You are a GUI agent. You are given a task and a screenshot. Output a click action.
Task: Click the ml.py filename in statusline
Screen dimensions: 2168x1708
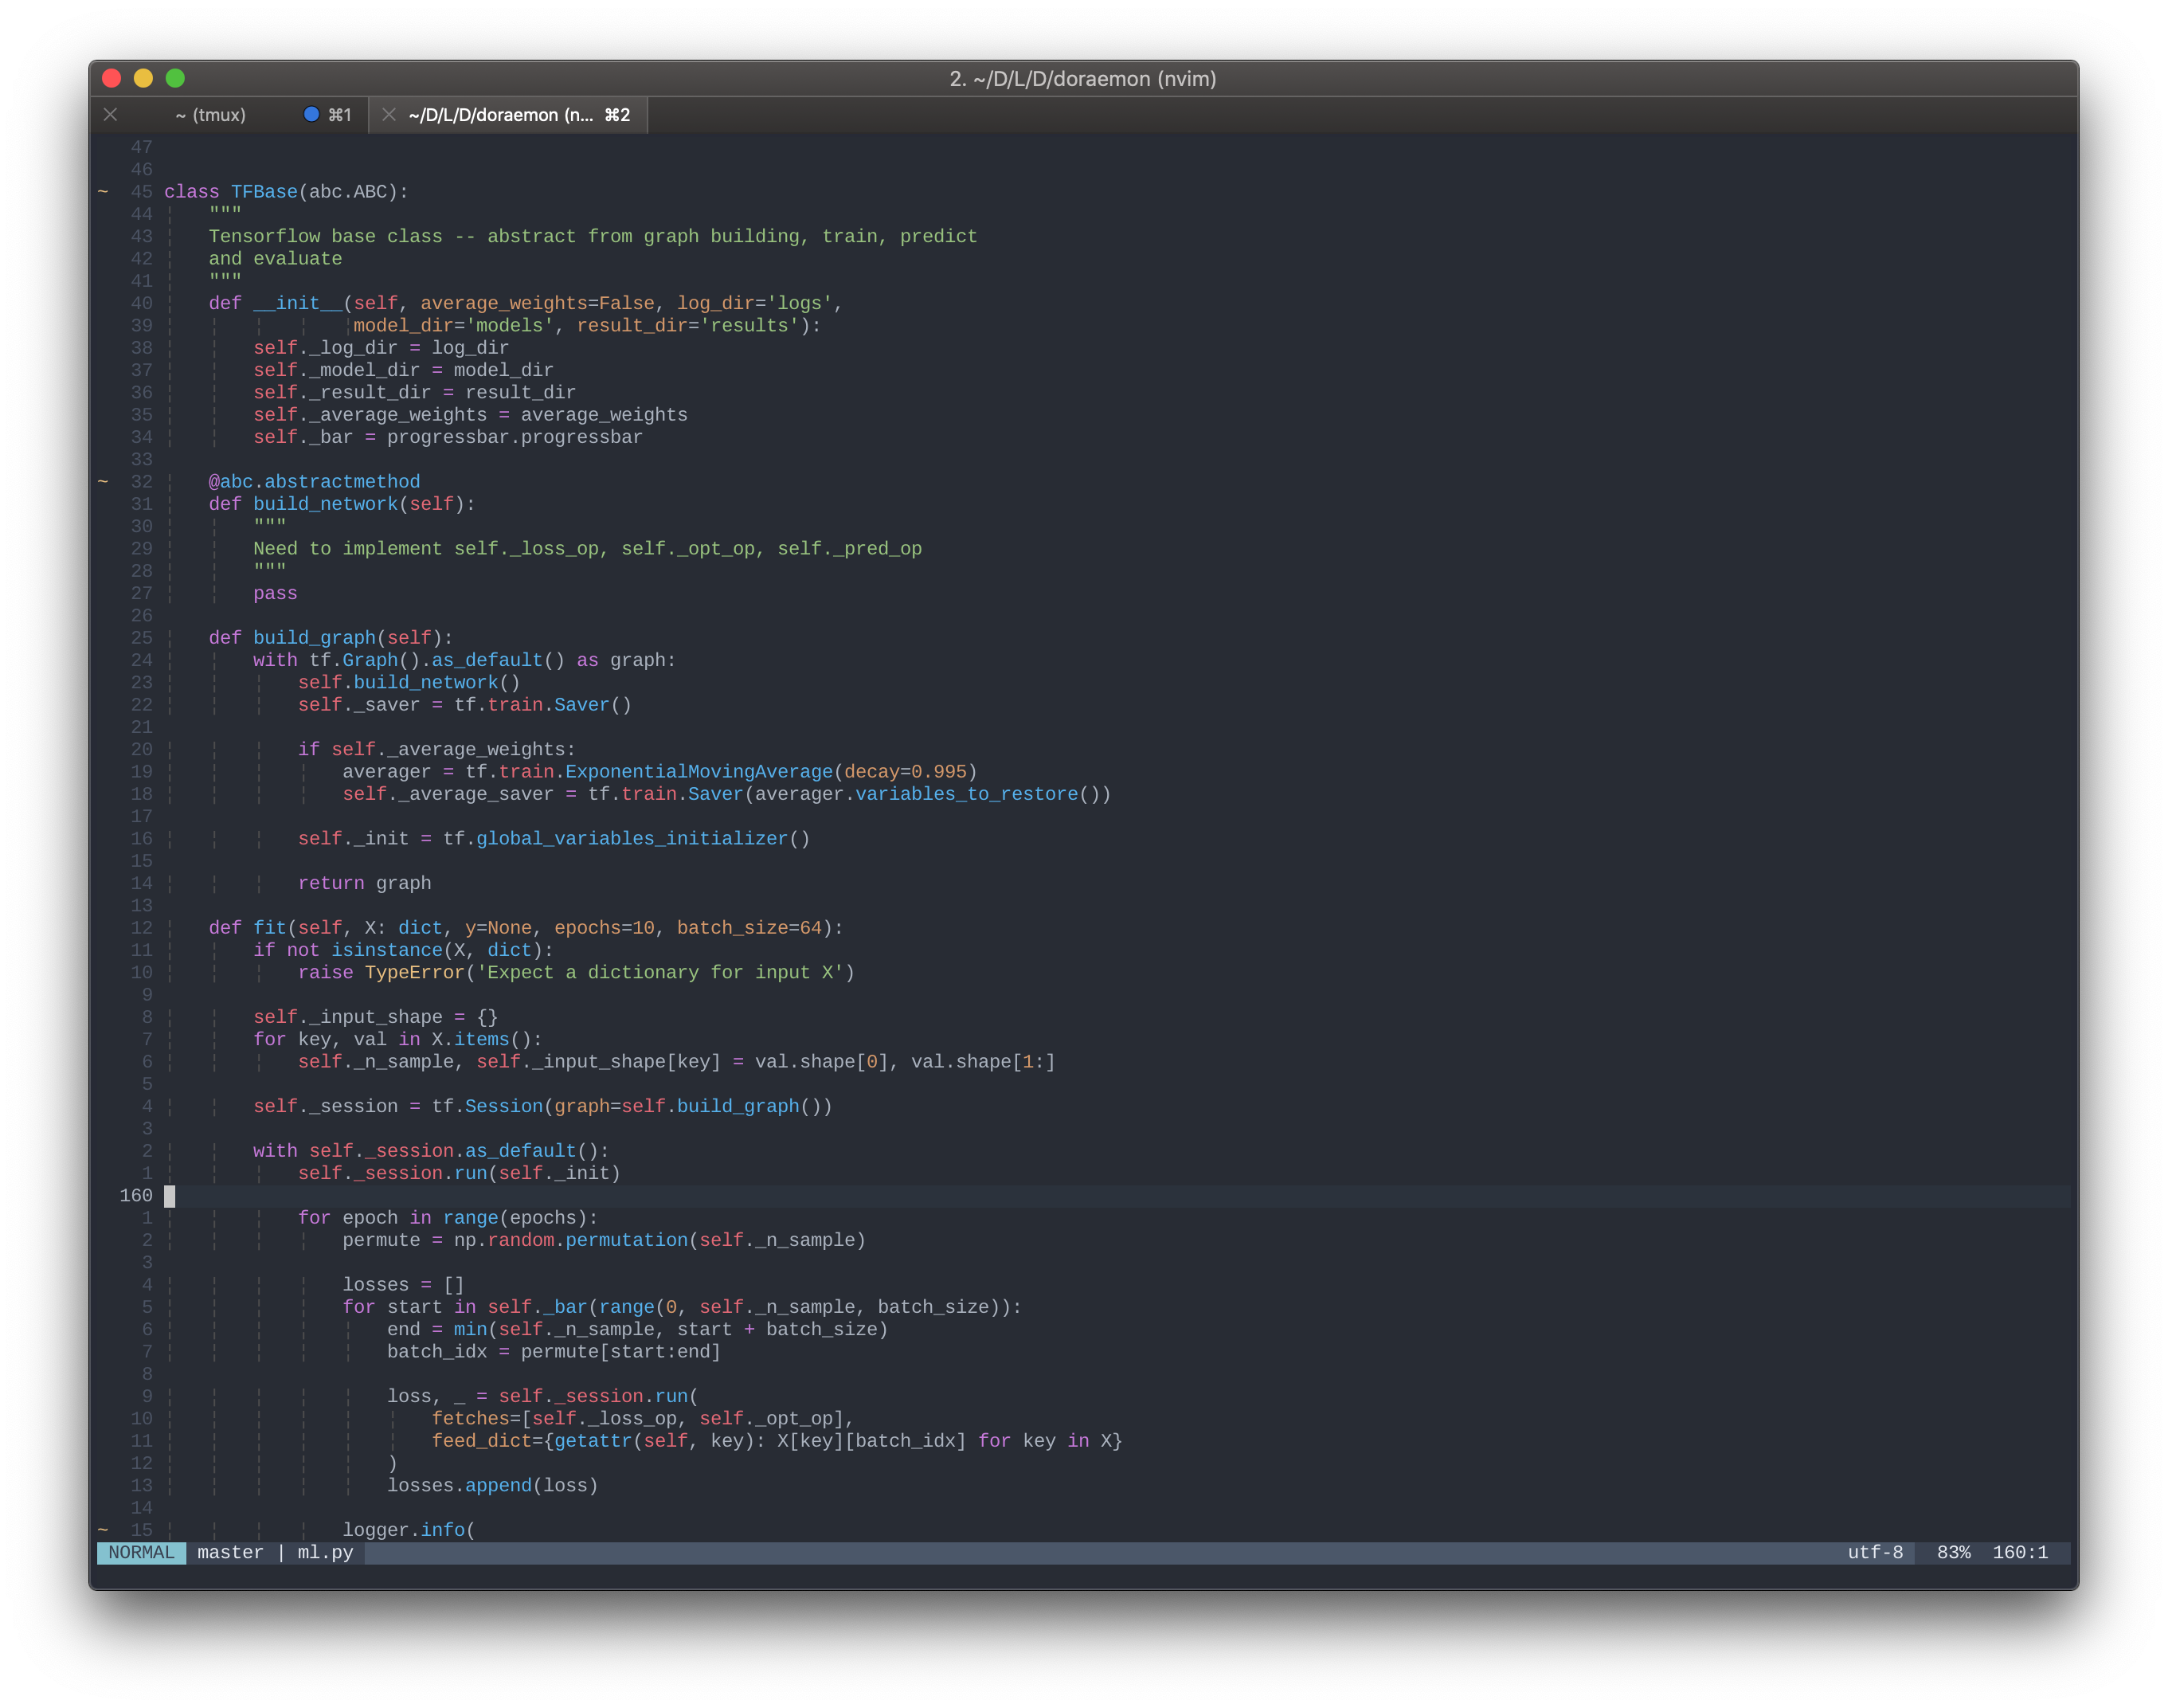click(x=325, y=1552)
